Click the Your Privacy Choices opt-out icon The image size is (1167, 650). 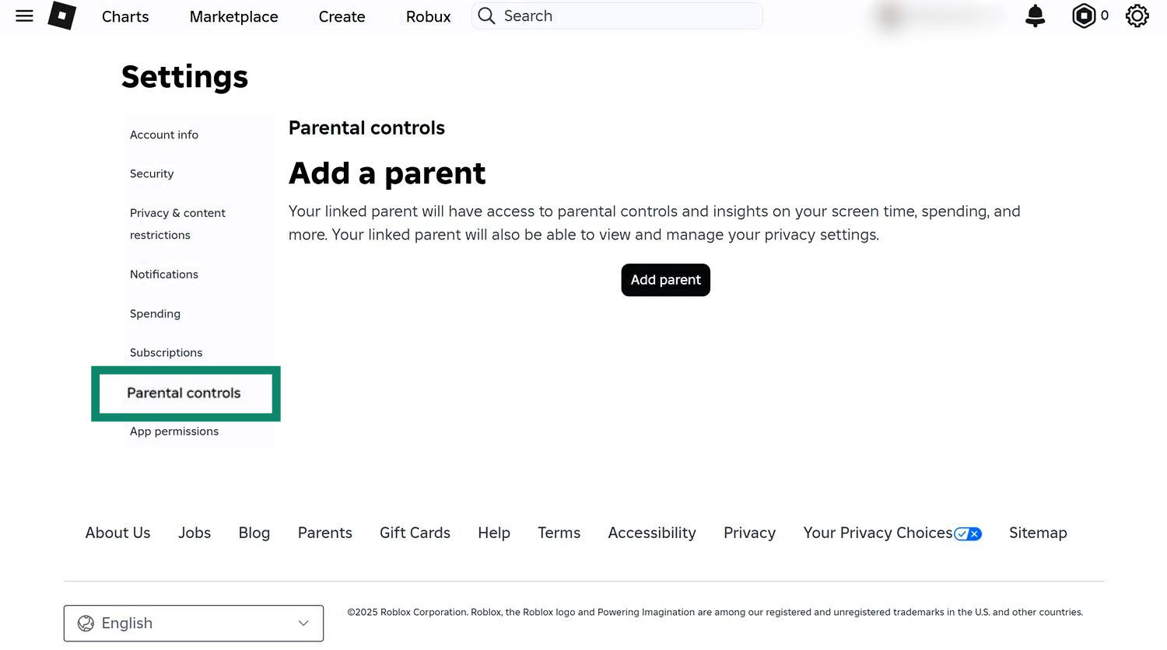968,533
